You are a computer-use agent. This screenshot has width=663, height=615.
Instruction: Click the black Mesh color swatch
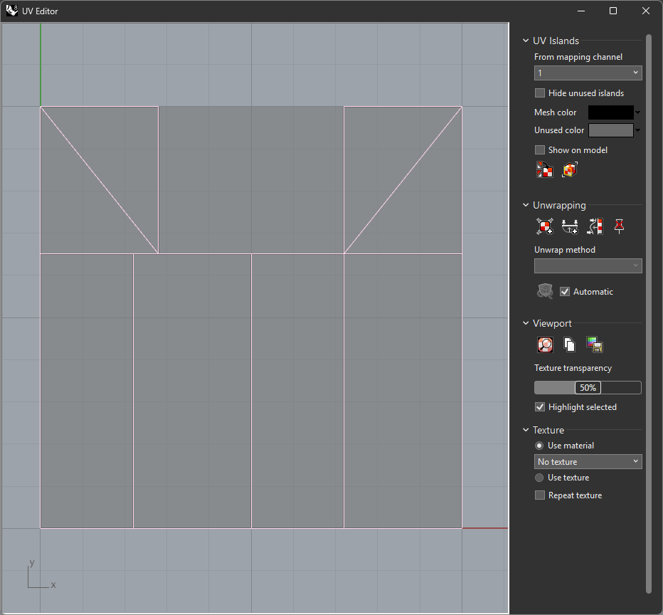coord(610,112)
